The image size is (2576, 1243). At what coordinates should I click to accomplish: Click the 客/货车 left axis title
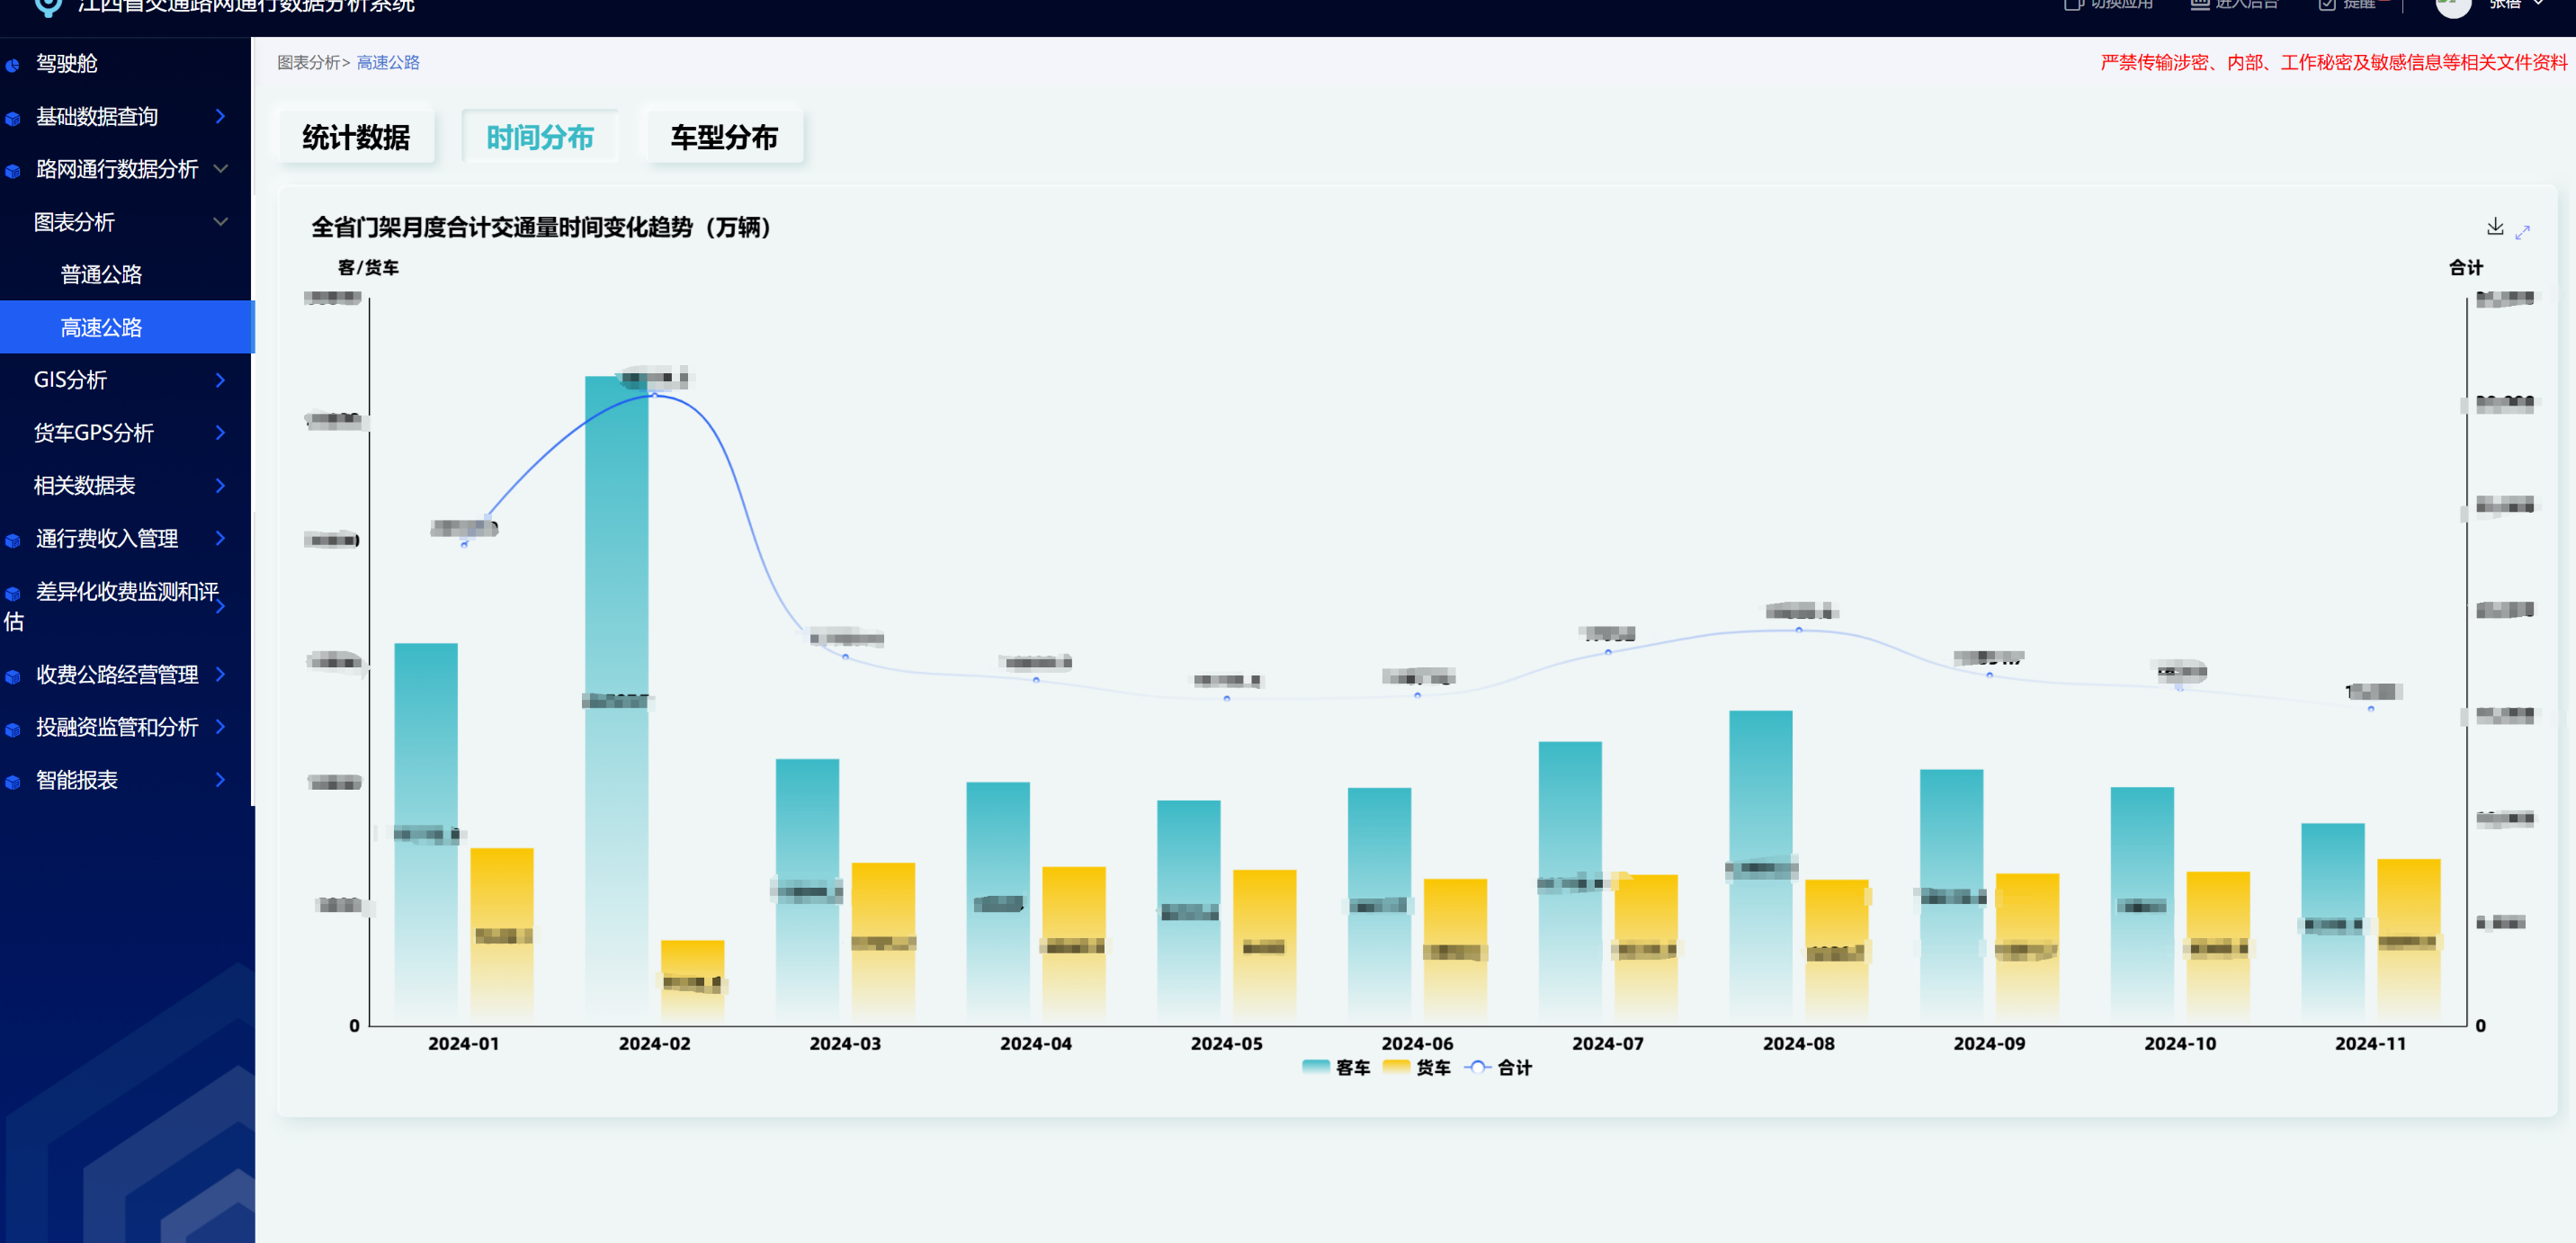tap(368, 267)
